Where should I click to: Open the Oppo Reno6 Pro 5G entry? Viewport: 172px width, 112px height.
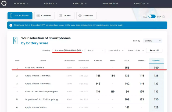coord(42,99)
